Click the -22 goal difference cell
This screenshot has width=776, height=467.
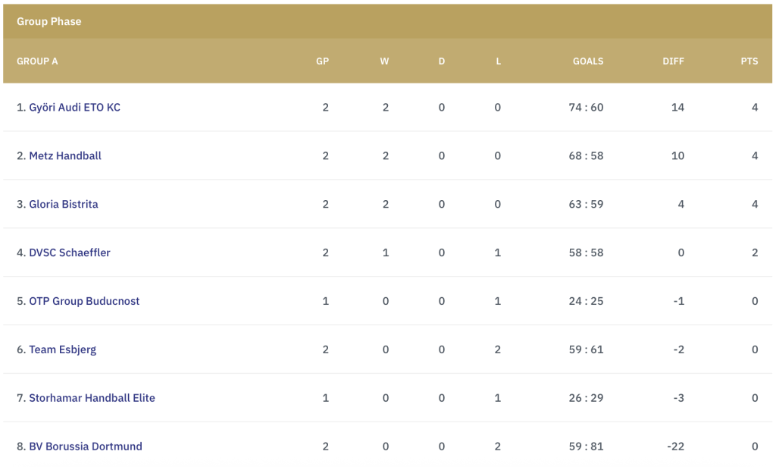[675, 447]
